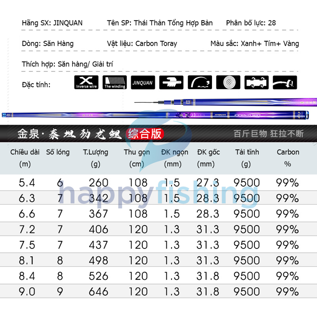Viewport: 317px width, 317px height.
Task: Select the weight value 498
Action: pyautogui.click(x=99, y=261)
